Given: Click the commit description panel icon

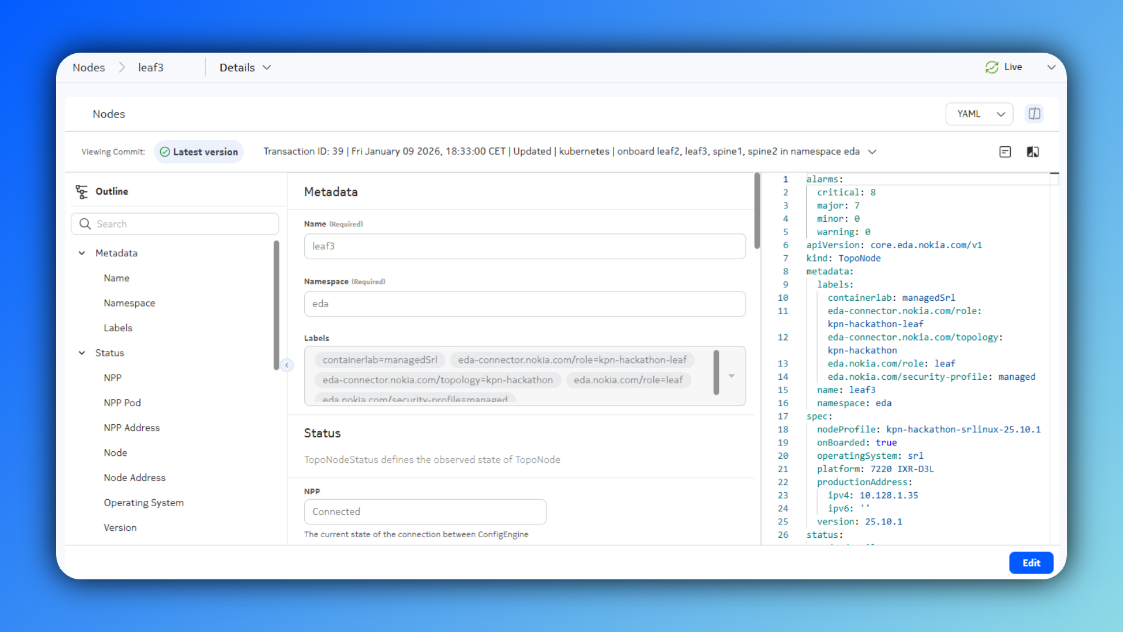Looking at the screenshot, I should [1005, 152].
